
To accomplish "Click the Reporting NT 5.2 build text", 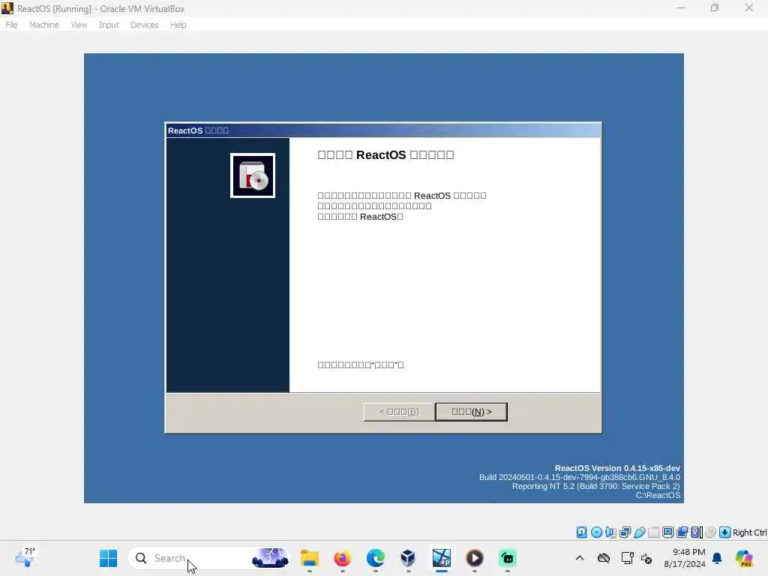I will click(x=596, y=486).
